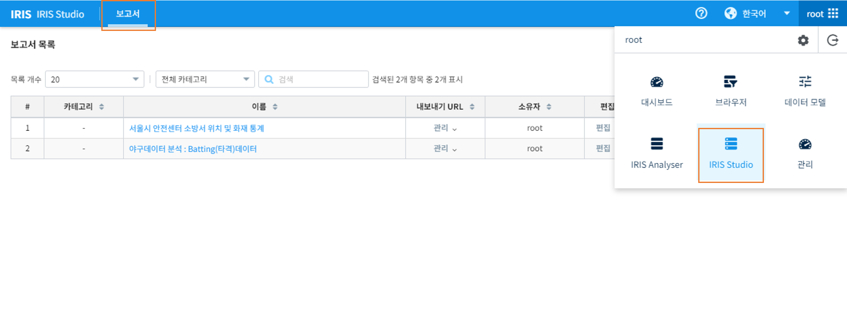Screen dimensions: 847x310
Task: Switch to the 보고서 tab
Action: (128, 14)
